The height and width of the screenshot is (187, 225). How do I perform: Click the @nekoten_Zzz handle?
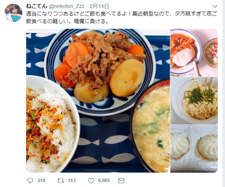[x=67, y=6]
